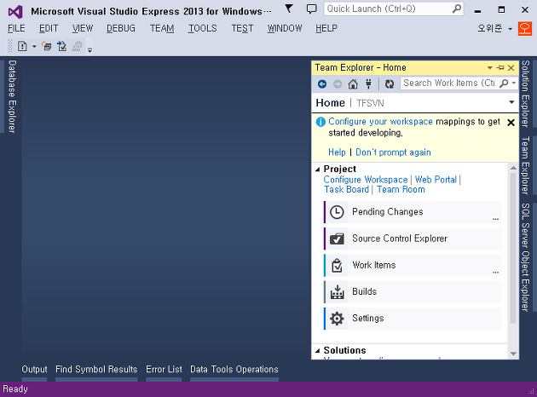Viewport: 537px width, 397px height.
Task: Open the SQL Server Object Explorer side tab
Action: (525, 257)
